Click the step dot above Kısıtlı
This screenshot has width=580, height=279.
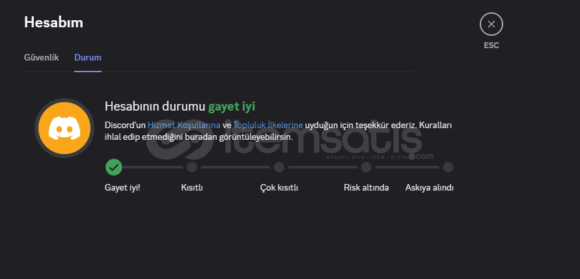pyautogui.click(x=192, y=167)
